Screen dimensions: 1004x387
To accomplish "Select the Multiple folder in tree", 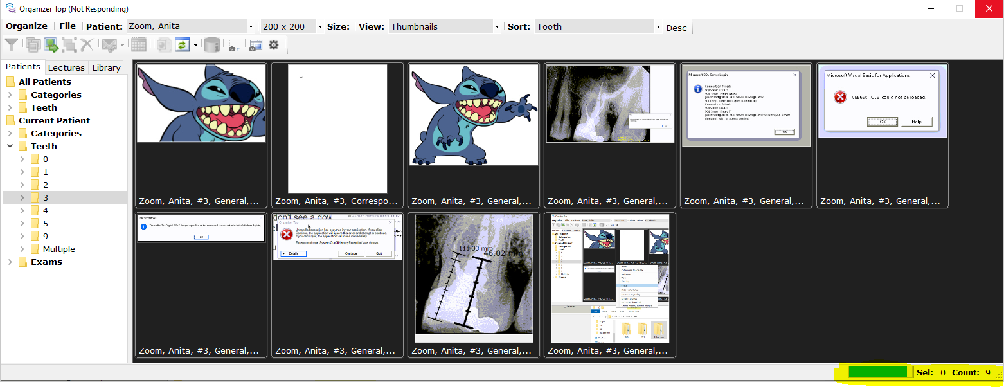I will click(58, 249).
